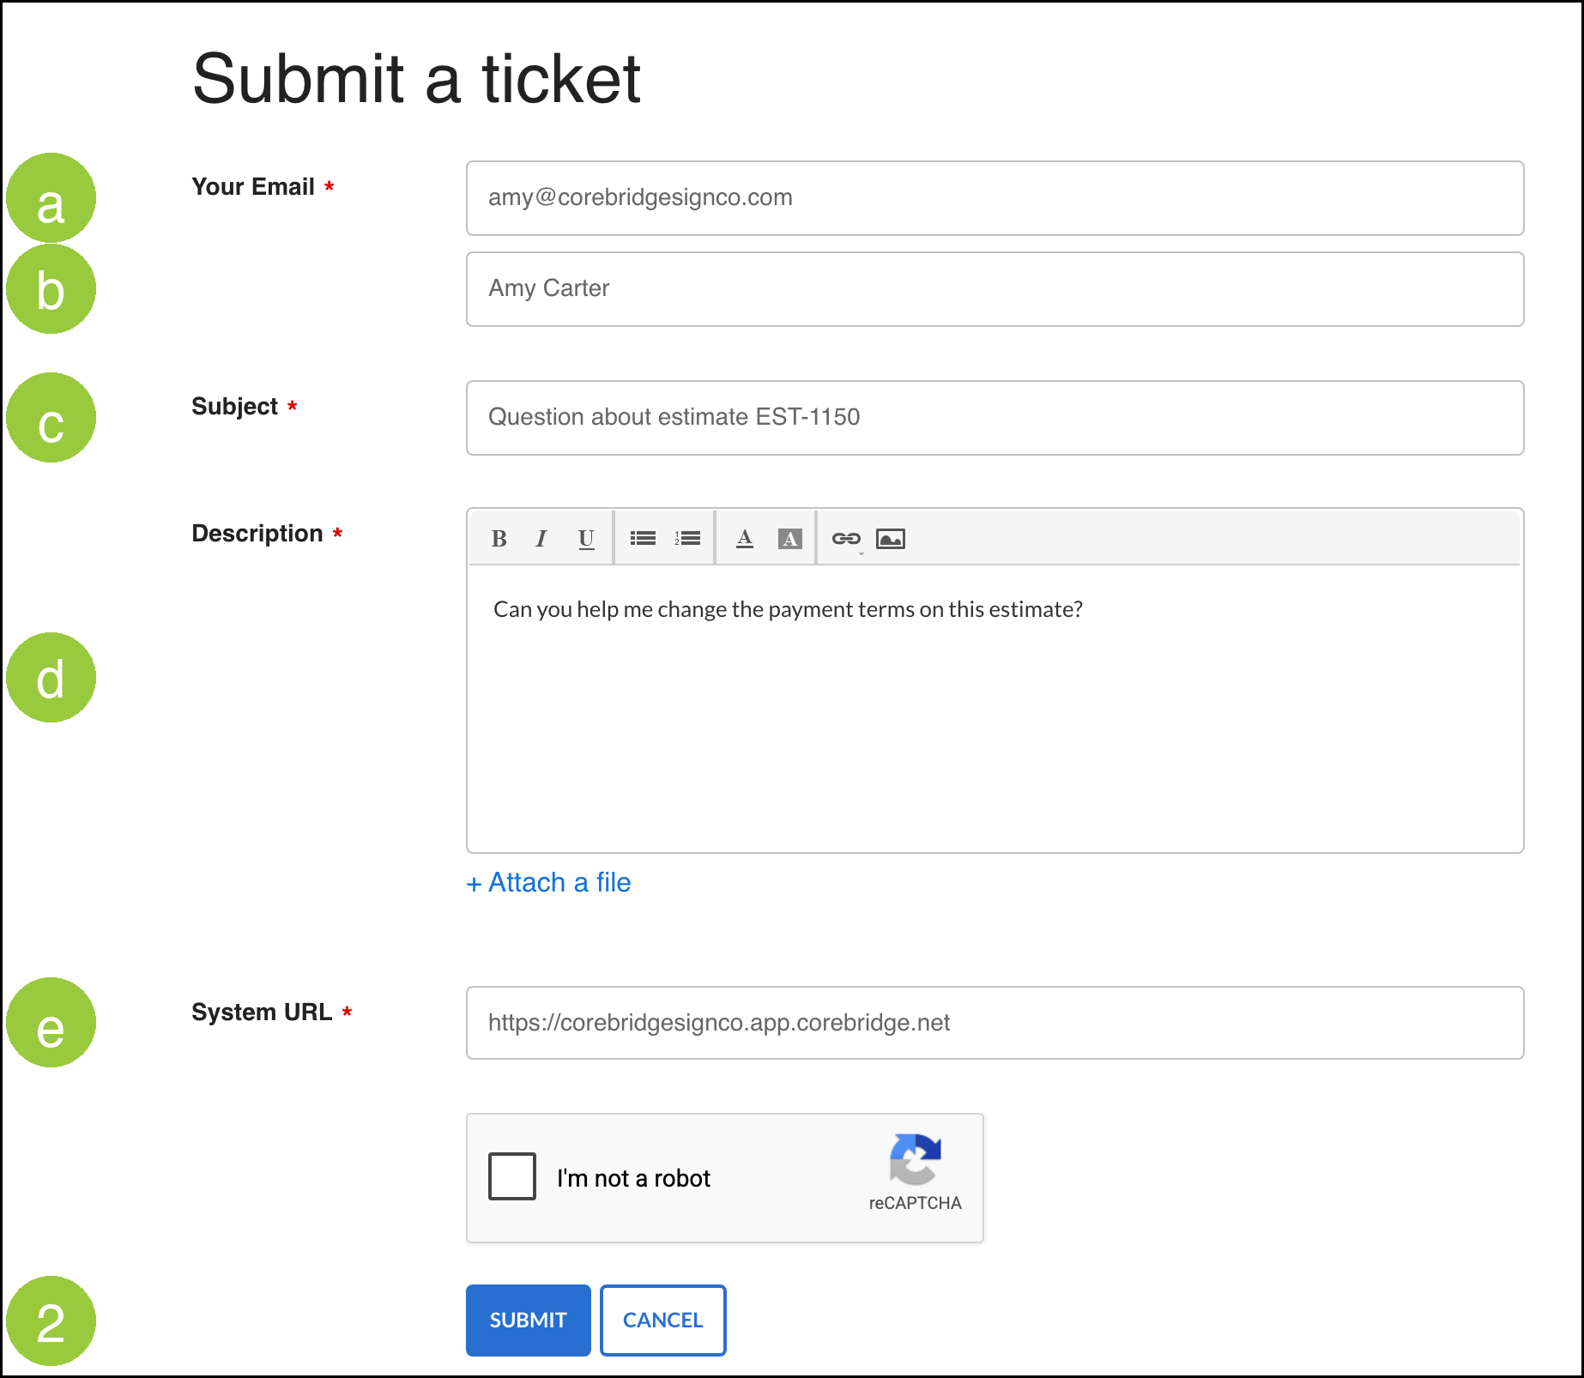The height and width of the screenshot is (1378, 1584).
Task: Focus the Your Email field
Action: tap(995, 198)
